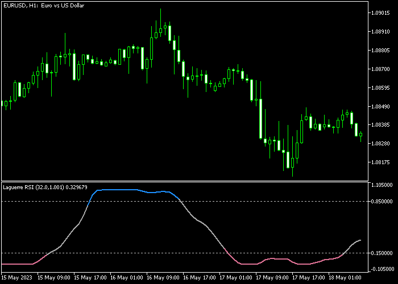Click the '17 May 09:00' time label
The image size is (398, 284).
tap(272, 277)
